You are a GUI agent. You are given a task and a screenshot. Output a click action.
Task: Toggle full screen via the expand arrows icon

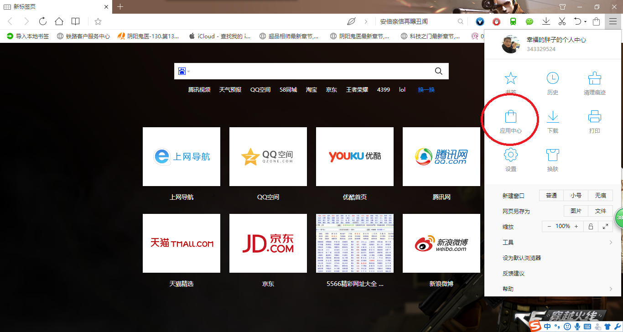click(605, 226)
